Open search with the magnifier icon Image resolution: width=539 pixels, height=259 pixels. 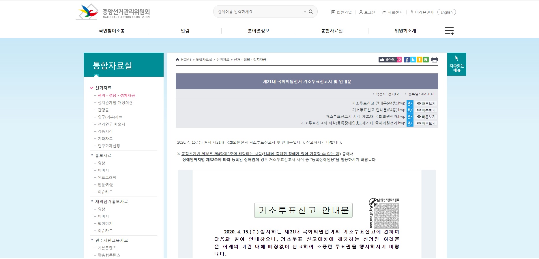[x=311, y=12]
